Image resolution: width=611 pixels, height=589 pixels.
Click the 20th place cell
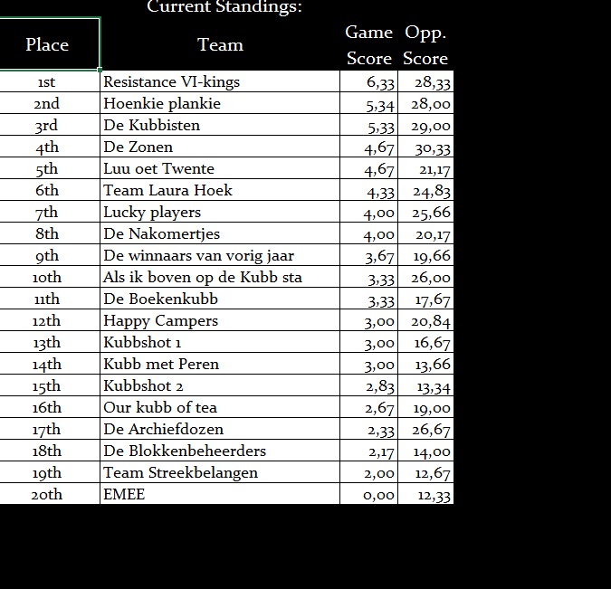point(47,494)
